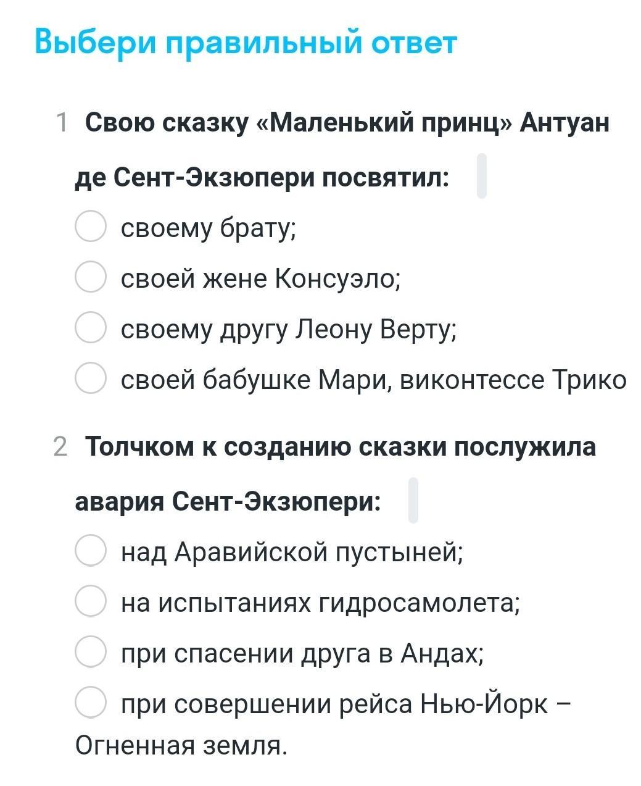Click the grey marker after «посвятил:»
Screen dimensions: 641x786
pos(482,176)
